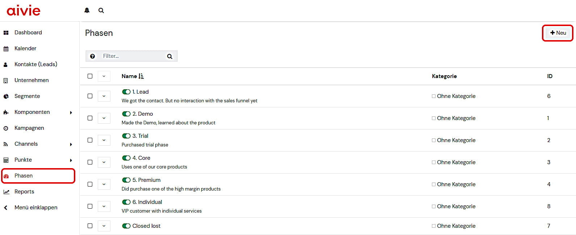Open Kampagnen in sidebar

(29, 128)
